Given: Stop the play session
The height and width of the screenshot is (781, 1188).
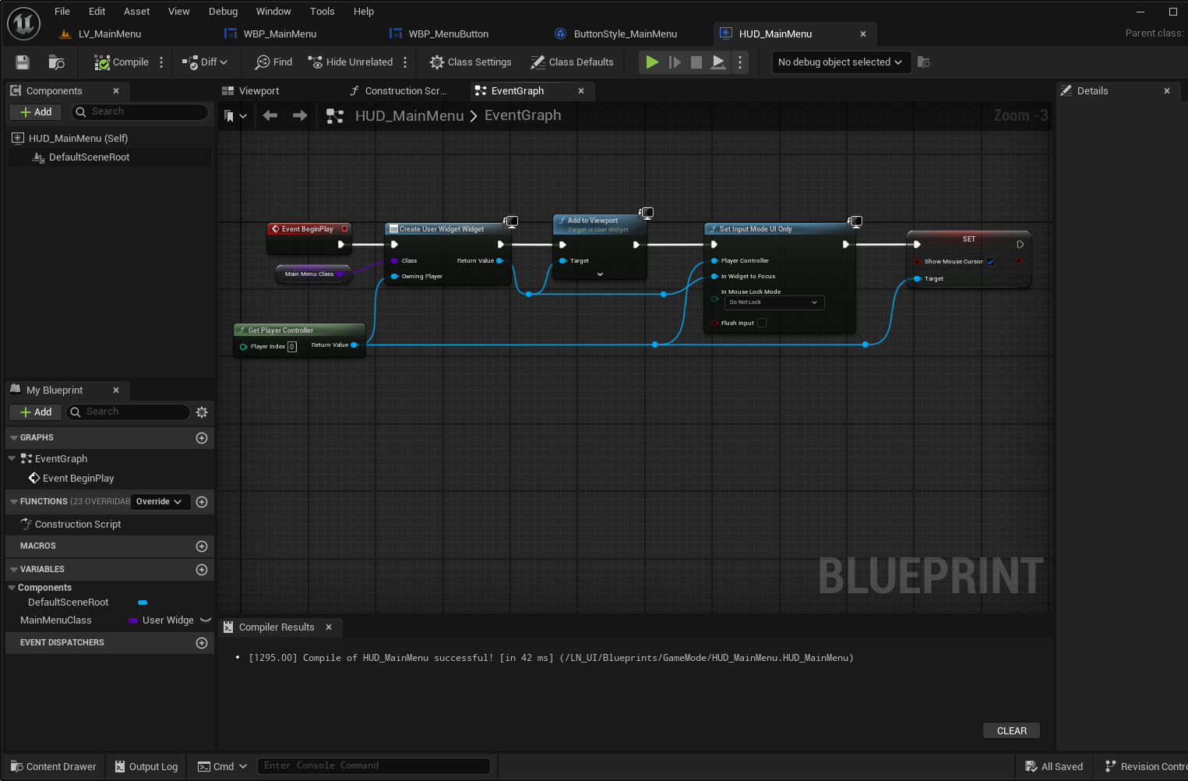Looking at the screenshot, I should 696,62.
